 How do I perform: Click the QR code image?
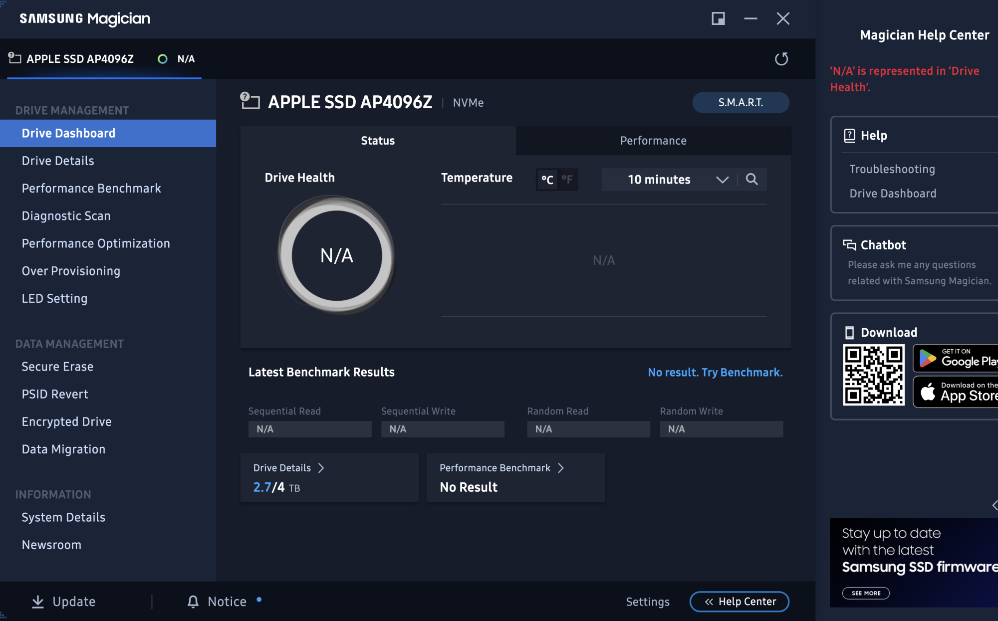tap(873, 375)
